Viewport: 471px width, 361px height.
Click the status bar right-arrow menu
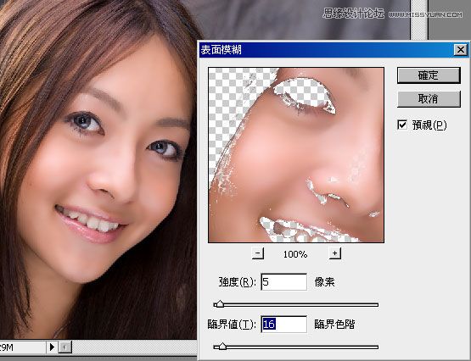point(52,347)
